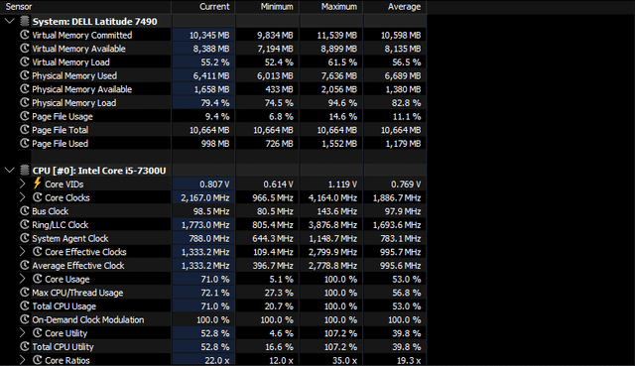Viewport: 635px width, 366px height.
Task: Expand the Core Effective Clocks entry
Action: [x=23, y=252]
